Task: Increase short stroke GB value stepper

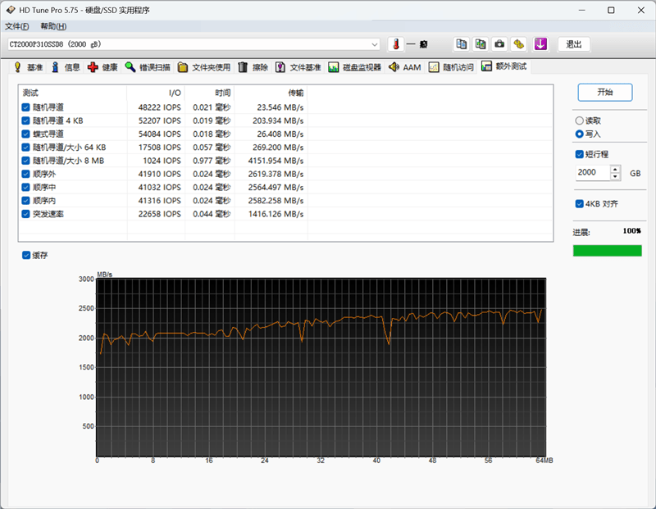Action: click(x=615, y=170)
